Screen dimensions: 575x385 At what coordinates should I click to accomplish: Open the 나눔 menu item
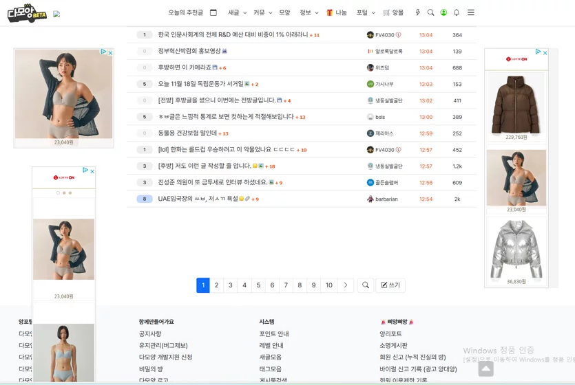[341, 12]
